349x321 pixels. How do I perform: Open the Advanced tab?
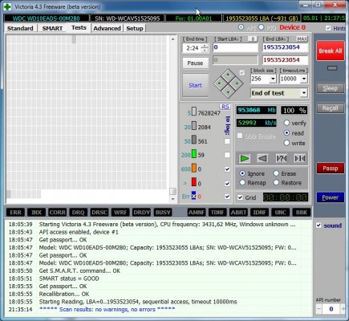107,28
